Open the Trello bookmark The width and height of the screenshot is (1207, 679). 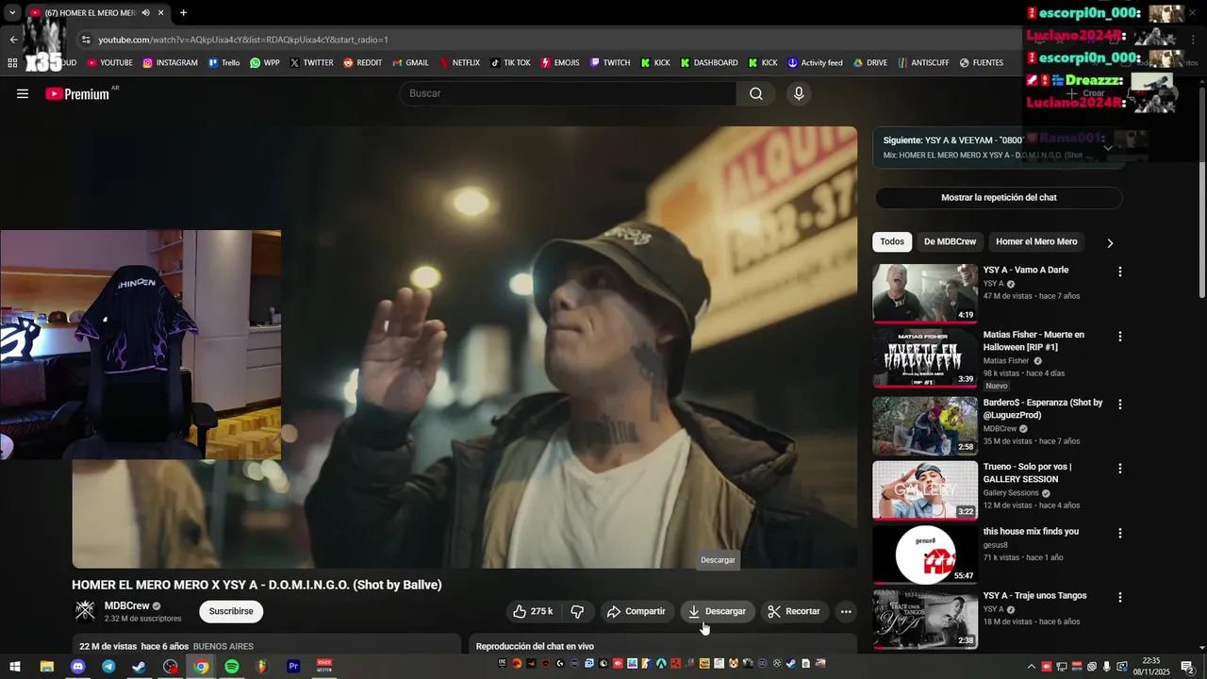pyautogui.click(x=223, y=63)
